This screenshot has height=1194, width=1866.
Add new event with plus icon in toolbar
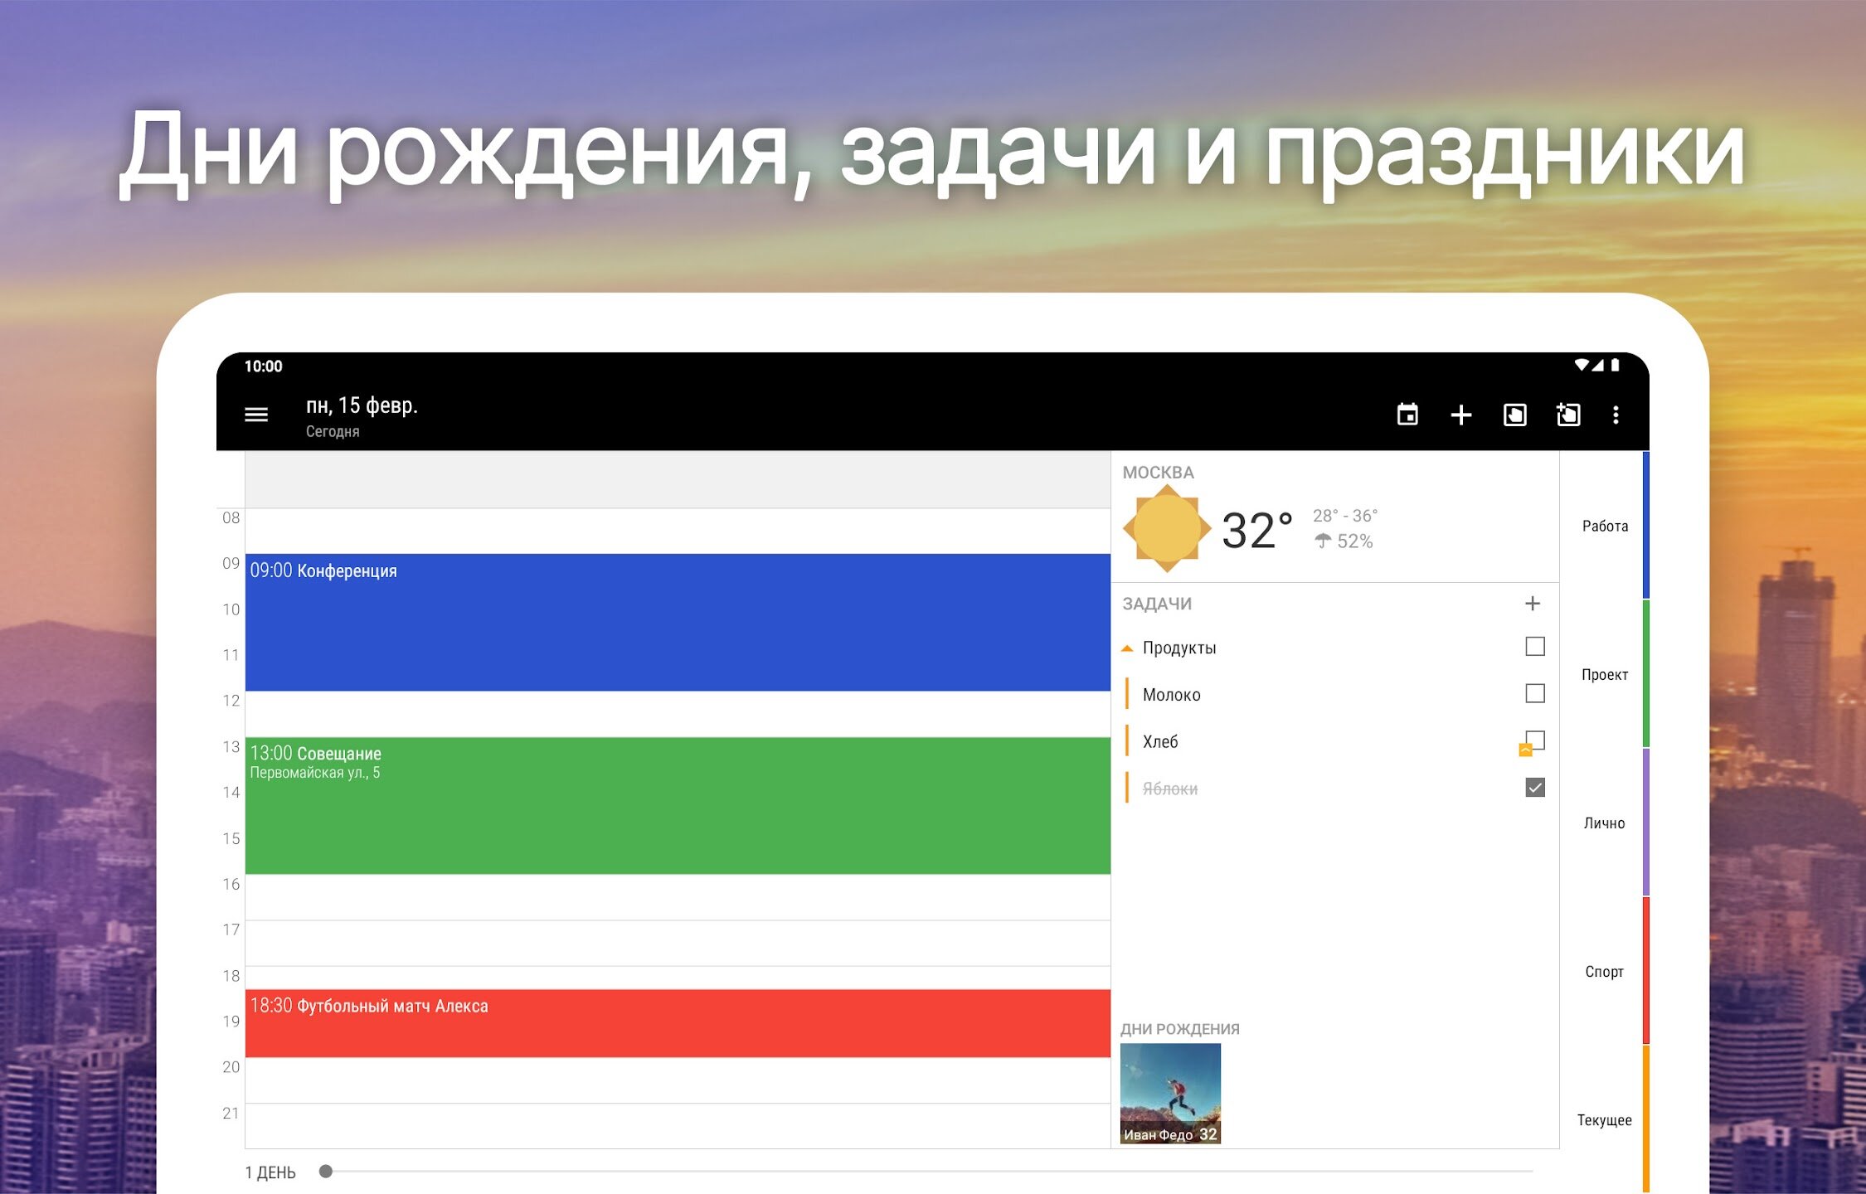1461,415
